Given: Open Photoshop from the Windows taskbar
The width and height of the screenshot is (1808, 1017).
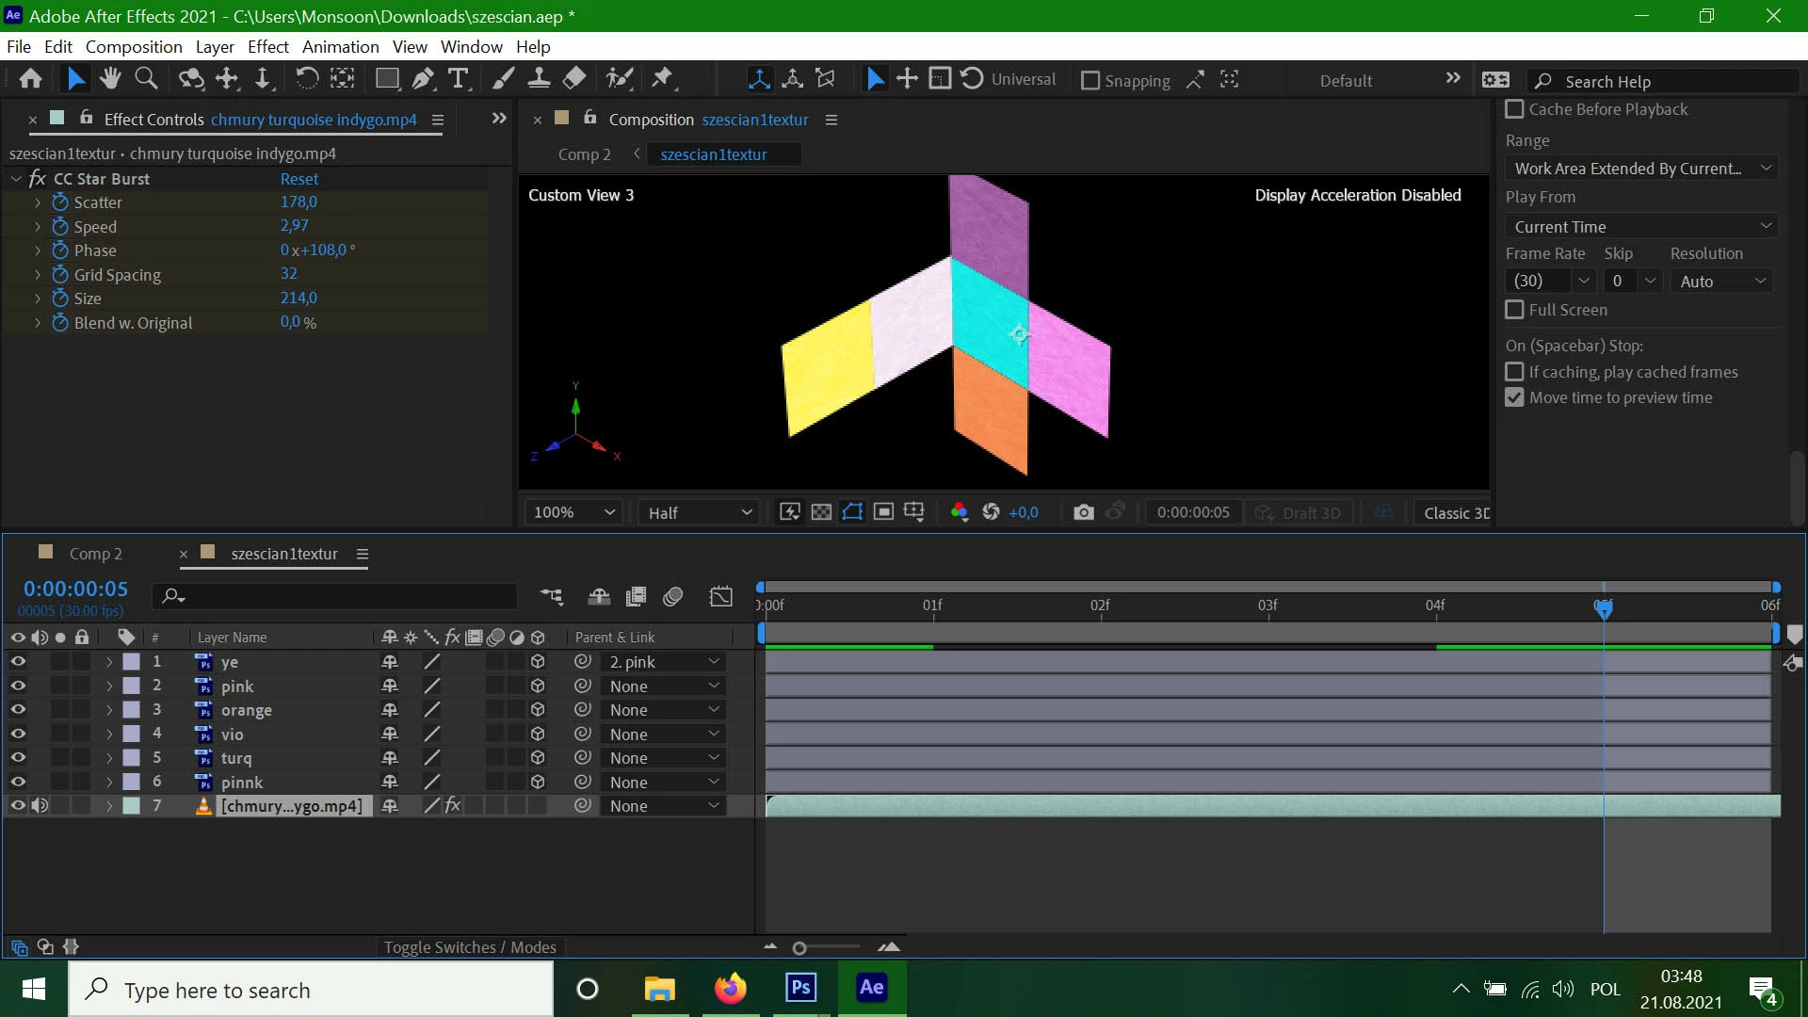Looking at the screenshot, I should point(800,989).
